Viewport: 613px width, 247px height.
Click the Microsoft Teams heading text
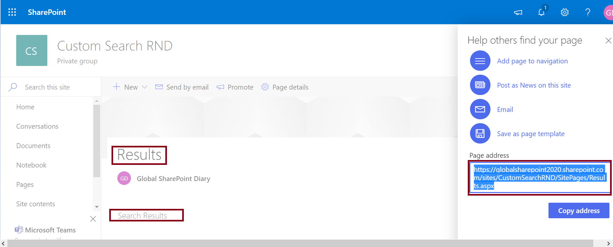click(50, 230)
